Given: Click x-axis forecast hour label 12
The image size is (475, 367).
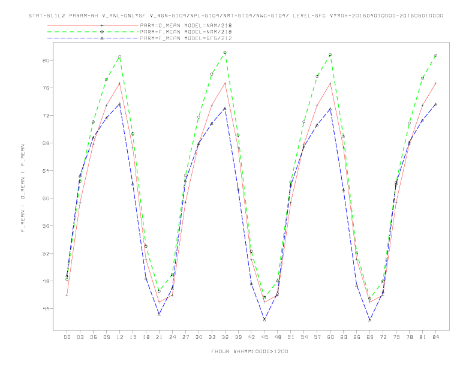Looking at the screenshot, I should pos(120,337).
